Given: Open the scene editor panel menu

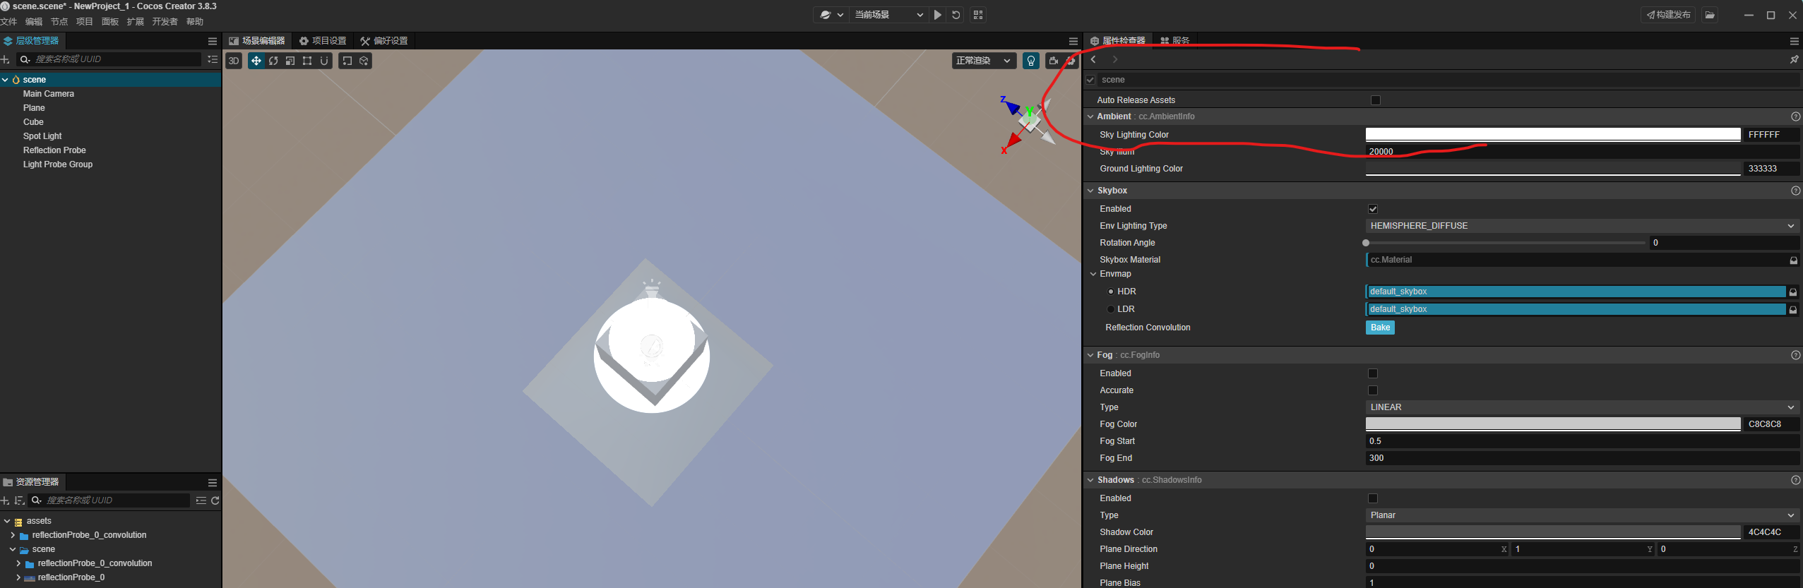Looking at the screenshot, I should point(1073,41).
